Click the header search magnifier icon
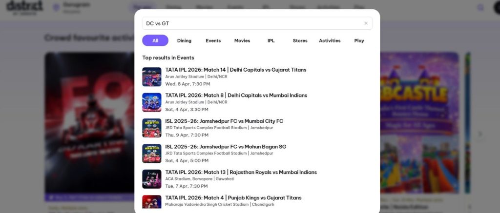This screenshot has height=213, width=500. tap(481, 7)
